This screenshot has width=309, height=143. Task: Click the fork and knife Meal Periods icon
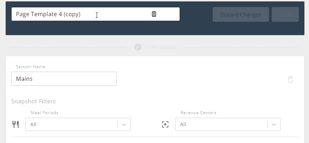tap(16, 124)
